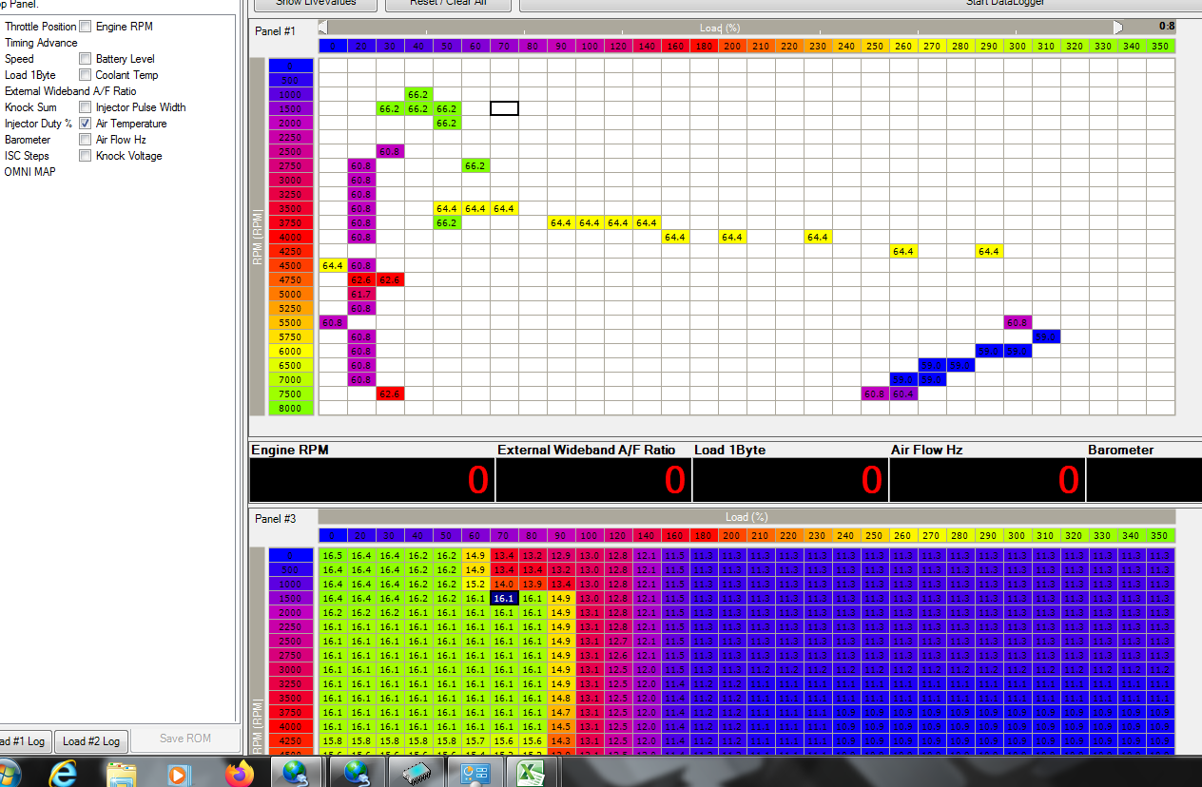
Task: Enable the Engine RPM checkbox
Action: pyautogui.click(x=86, y=27)
